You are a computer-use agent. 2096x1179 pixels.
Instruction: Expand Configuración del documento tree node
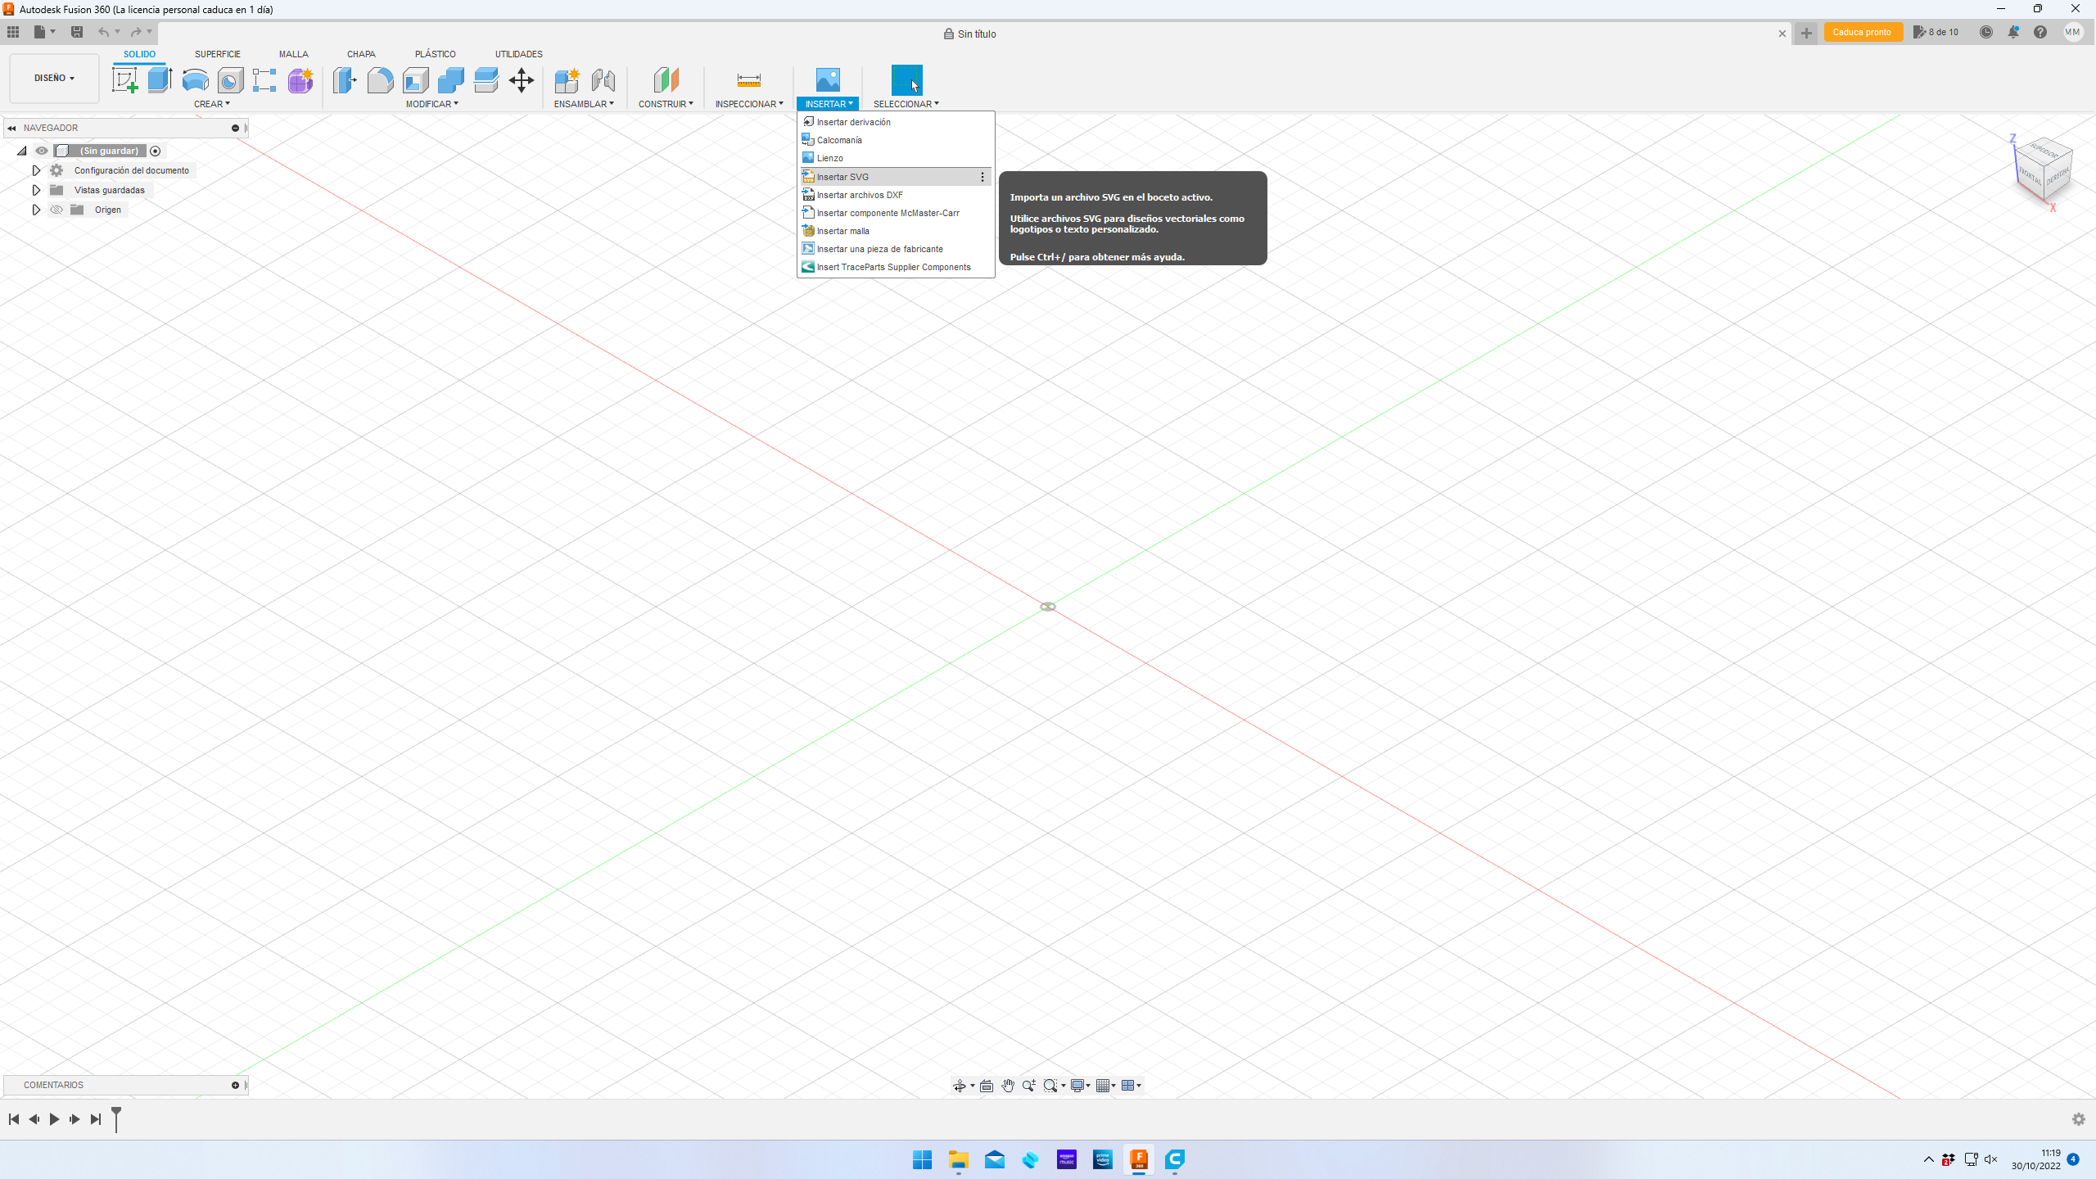coord(36,170)
